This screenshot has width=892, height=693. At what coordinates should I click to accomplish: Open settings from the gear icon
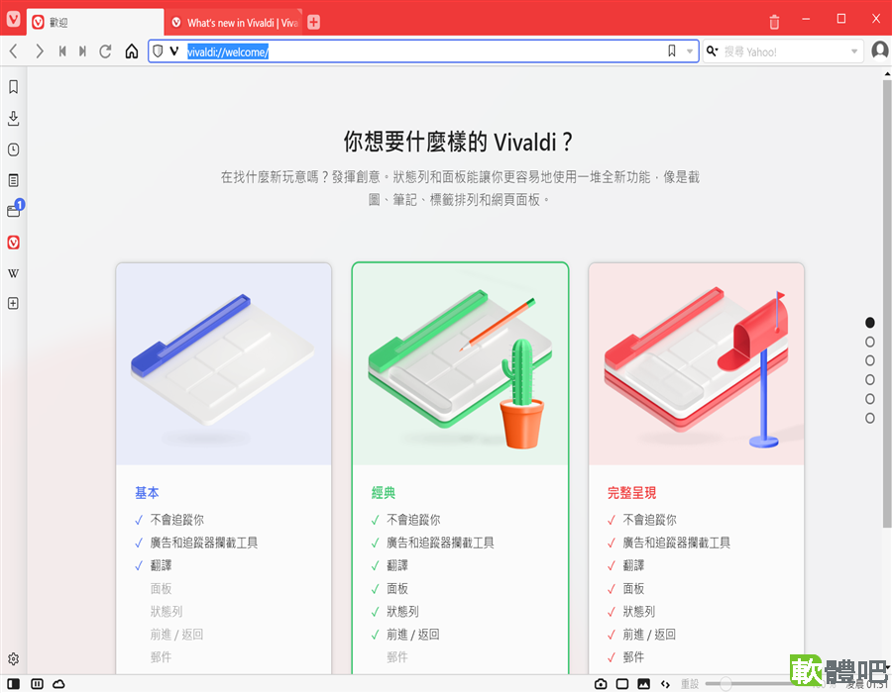click(13, 659)
